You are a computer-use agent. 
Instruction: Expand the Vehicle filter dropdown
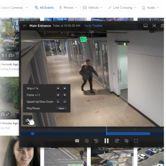click(93, 8)
